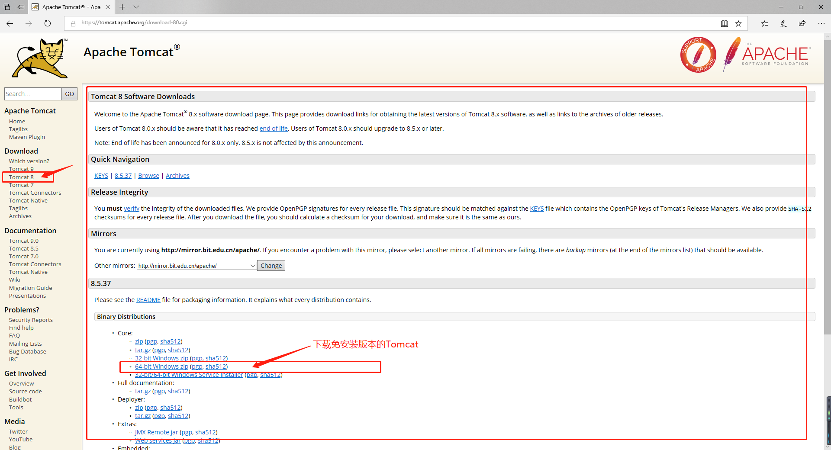Screen dimensions: 831x450
Task: Download JMX Remote jar
Action: coord(156,432)
